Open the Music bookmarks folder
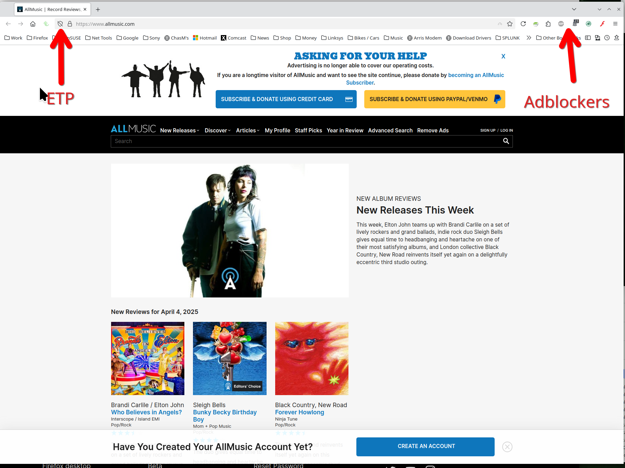 pos(394,38)
